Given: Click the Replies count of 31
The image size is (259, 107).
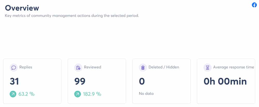Looking at the screenshot, I should pyautogui.click(x=14, y=81).
